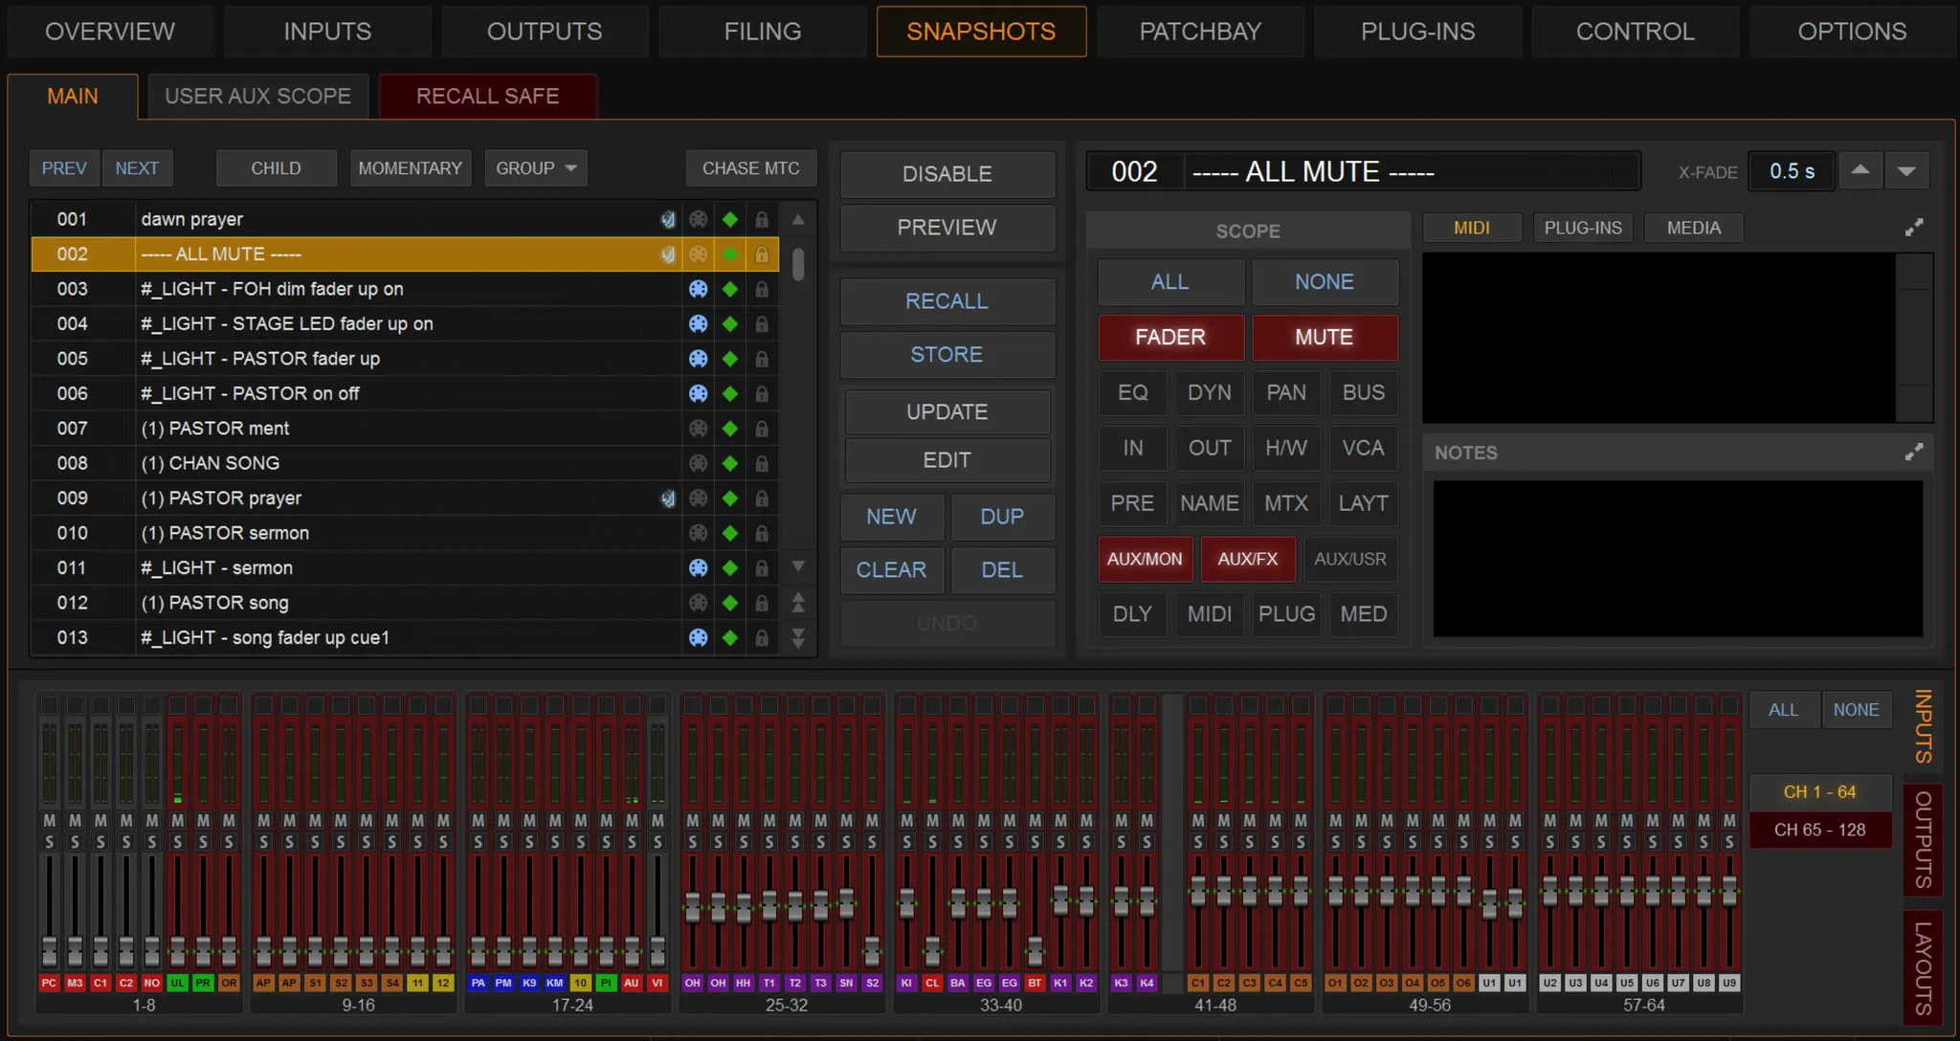Expand the NOTES panel with corner icon
The image size is (1960, 1041).
tap(1914, 452)
